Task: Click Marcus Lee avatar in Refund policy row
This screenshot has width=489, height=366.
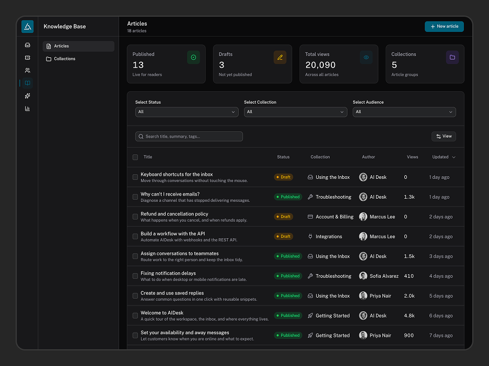Action: click(x=363, y=216)
